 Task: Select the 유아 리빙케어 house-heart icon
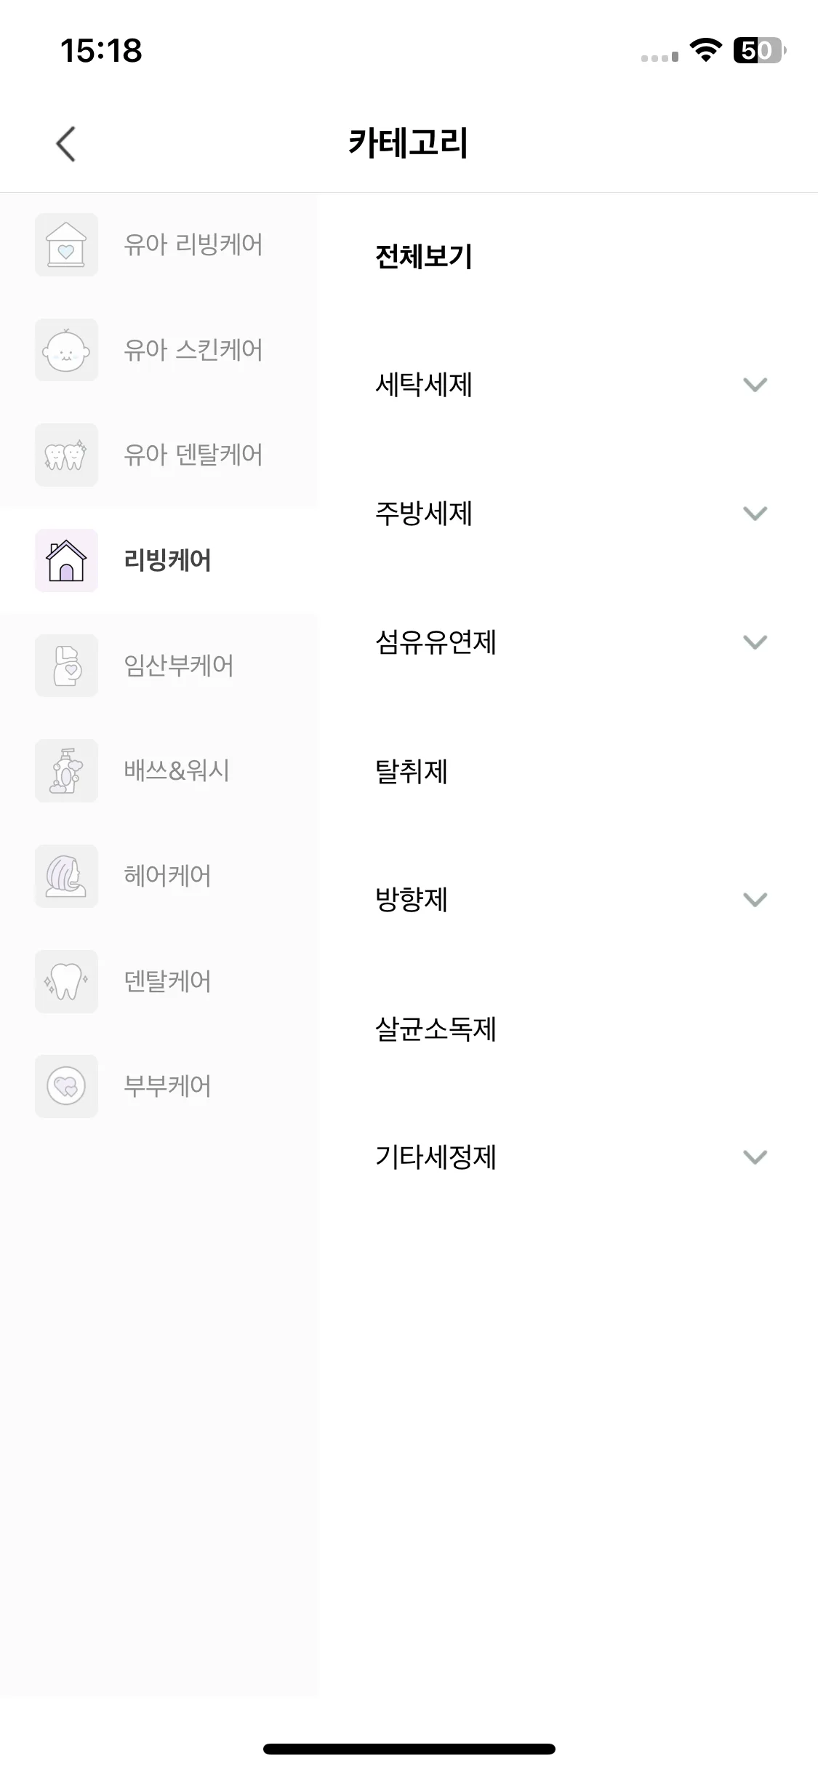66,244
